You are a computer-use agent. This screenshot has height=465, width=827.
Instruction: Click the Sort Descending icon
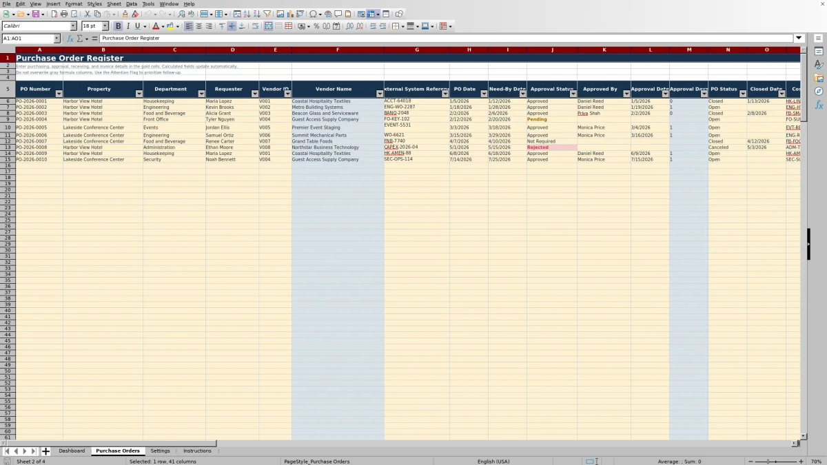256,14
